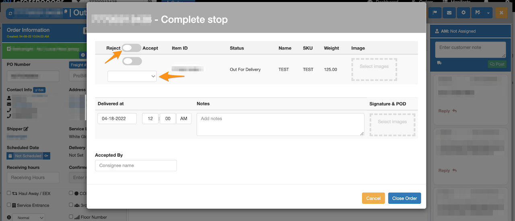Click the first Reply link in notes
Screen dimensions: 515x221
(447, 111)
